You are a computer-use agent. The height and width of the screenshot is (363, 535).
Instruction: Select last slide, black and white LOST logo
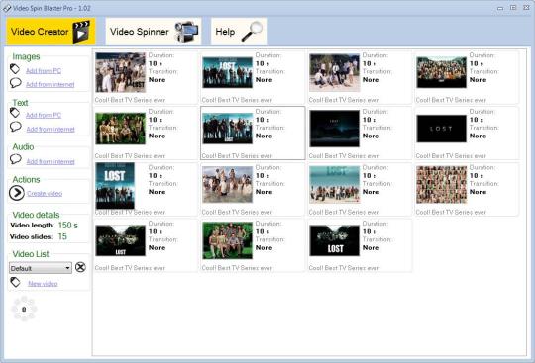point(335,240)
